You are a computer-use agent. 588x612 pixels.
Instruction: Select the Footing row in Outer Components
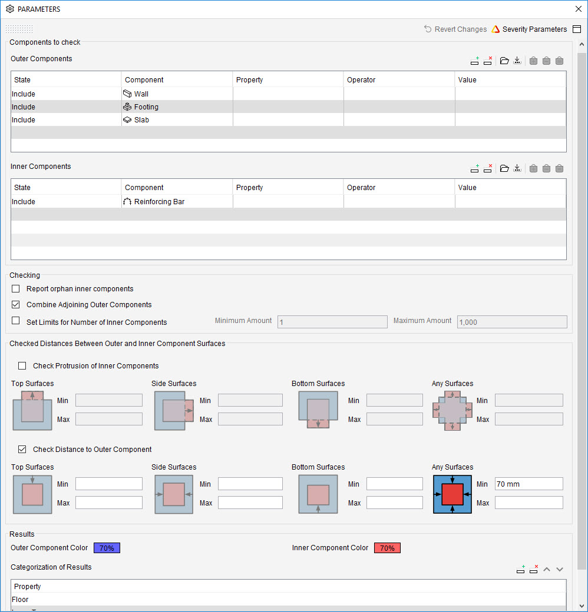pyautogui.click(x=146, y=107)
